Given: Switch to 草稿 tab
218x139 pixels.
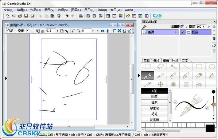Looking at the screenshot, I should pos(147,60).
